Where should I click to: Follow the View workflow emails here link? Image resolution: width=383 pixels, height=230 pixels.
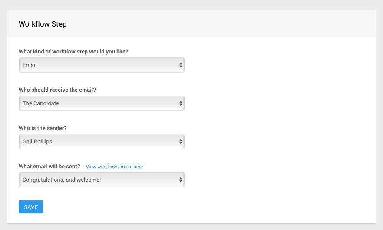point(114,167)
